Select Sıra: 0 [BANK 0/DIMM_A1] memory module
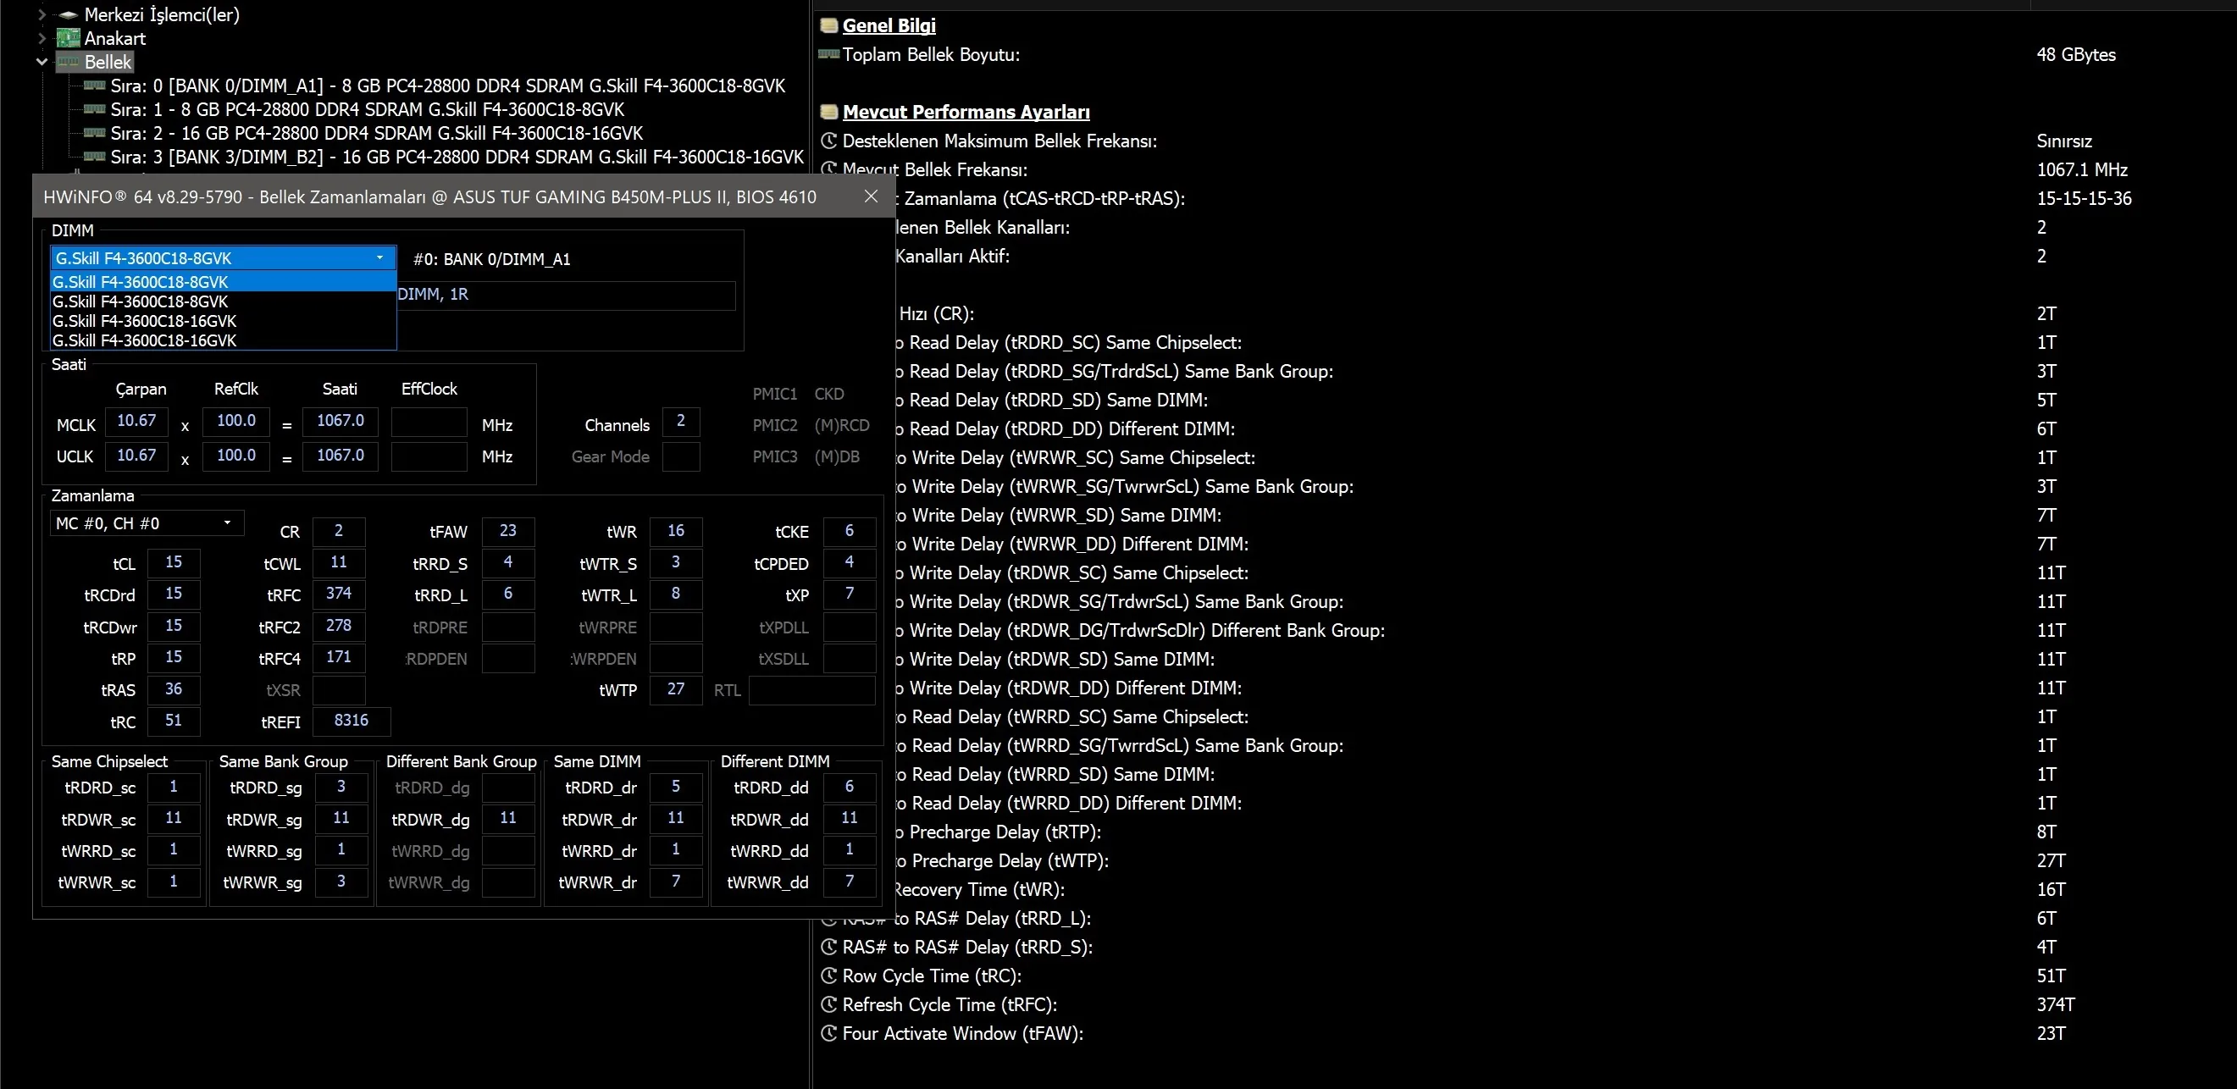This screenshot has height=1089, width=2237. click(x=447, y=86)
